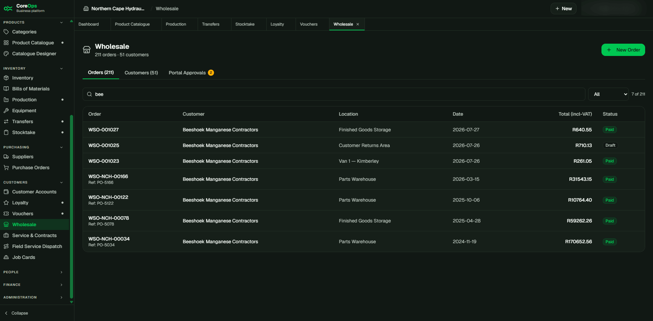653x321 pixels.
Task: Click the Purchase Orders cart icon
Action: click(6, 167)
